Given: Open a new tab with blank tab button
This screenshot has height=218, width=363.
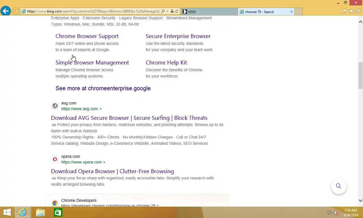Looking at the screenshot, I should (x=298, y=12).
